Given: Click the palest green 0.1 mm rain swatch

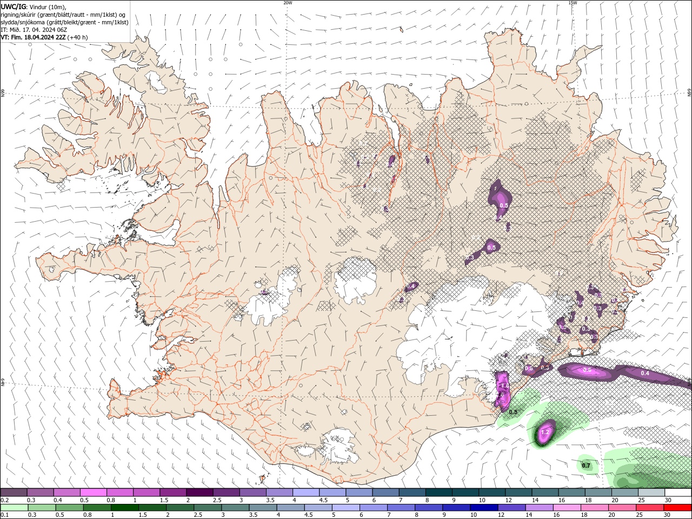Looking at the screenshot, I should [14, 508].
